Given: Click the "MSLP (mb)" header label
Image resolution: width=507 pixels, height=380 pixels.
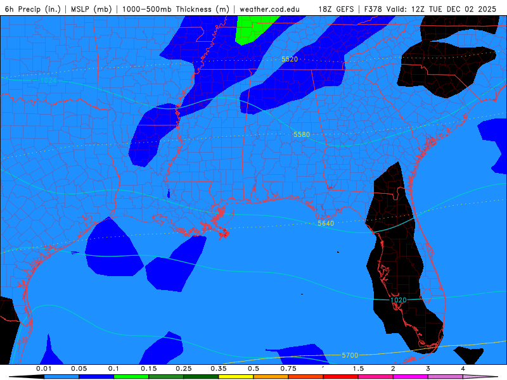Looking at the screenshot, I should tap(91, 9).
